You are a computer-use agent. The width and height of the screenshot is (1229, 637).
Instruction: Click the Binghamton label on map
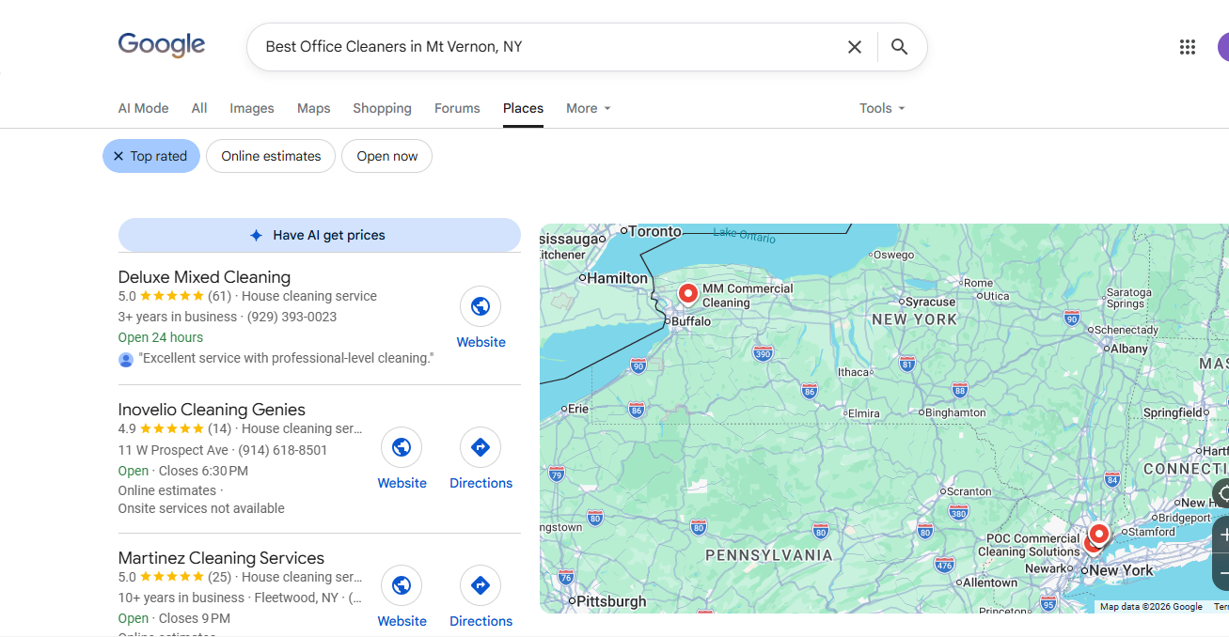tap(956, 412)
